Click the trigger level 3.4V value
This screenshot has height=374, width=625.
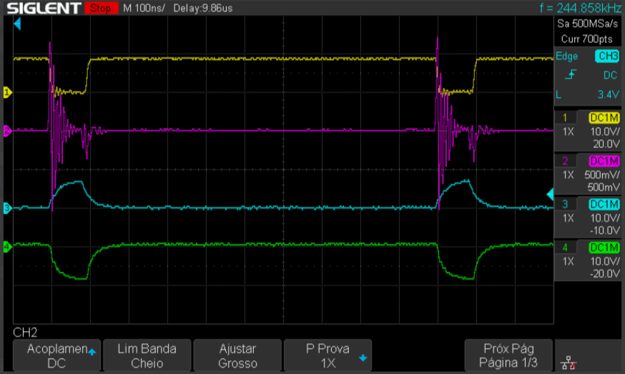point(609,94)
